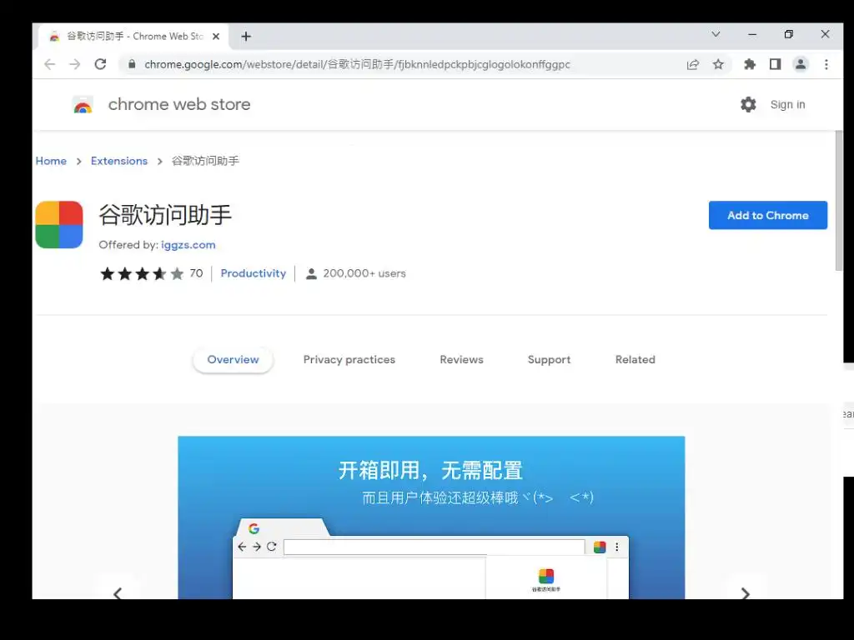Click the browser forward arrow
Viewport: 854px width, 640px height.
tap(74, 64)
